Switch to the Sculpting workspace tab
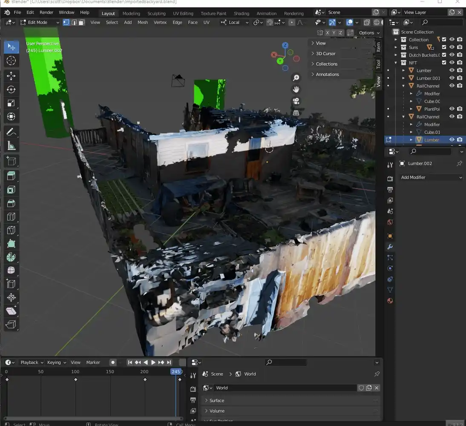466x426 pixels. (x=156, y=13)
